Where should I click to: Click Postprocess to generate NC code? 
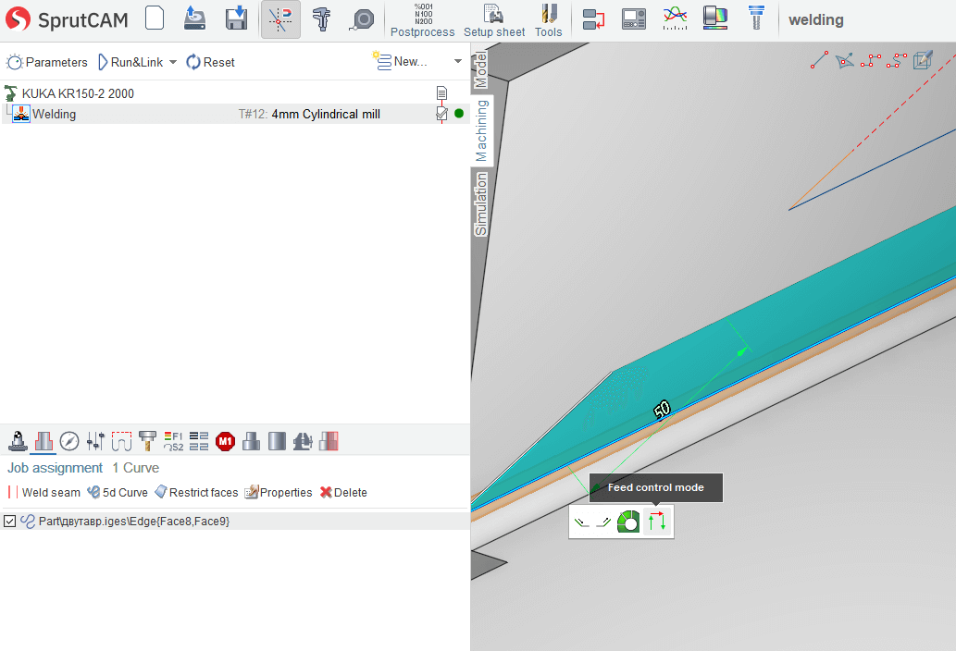[x=423, y=20]
